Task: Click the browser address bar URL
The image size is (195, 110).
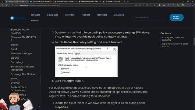Action: click(37, 5)
